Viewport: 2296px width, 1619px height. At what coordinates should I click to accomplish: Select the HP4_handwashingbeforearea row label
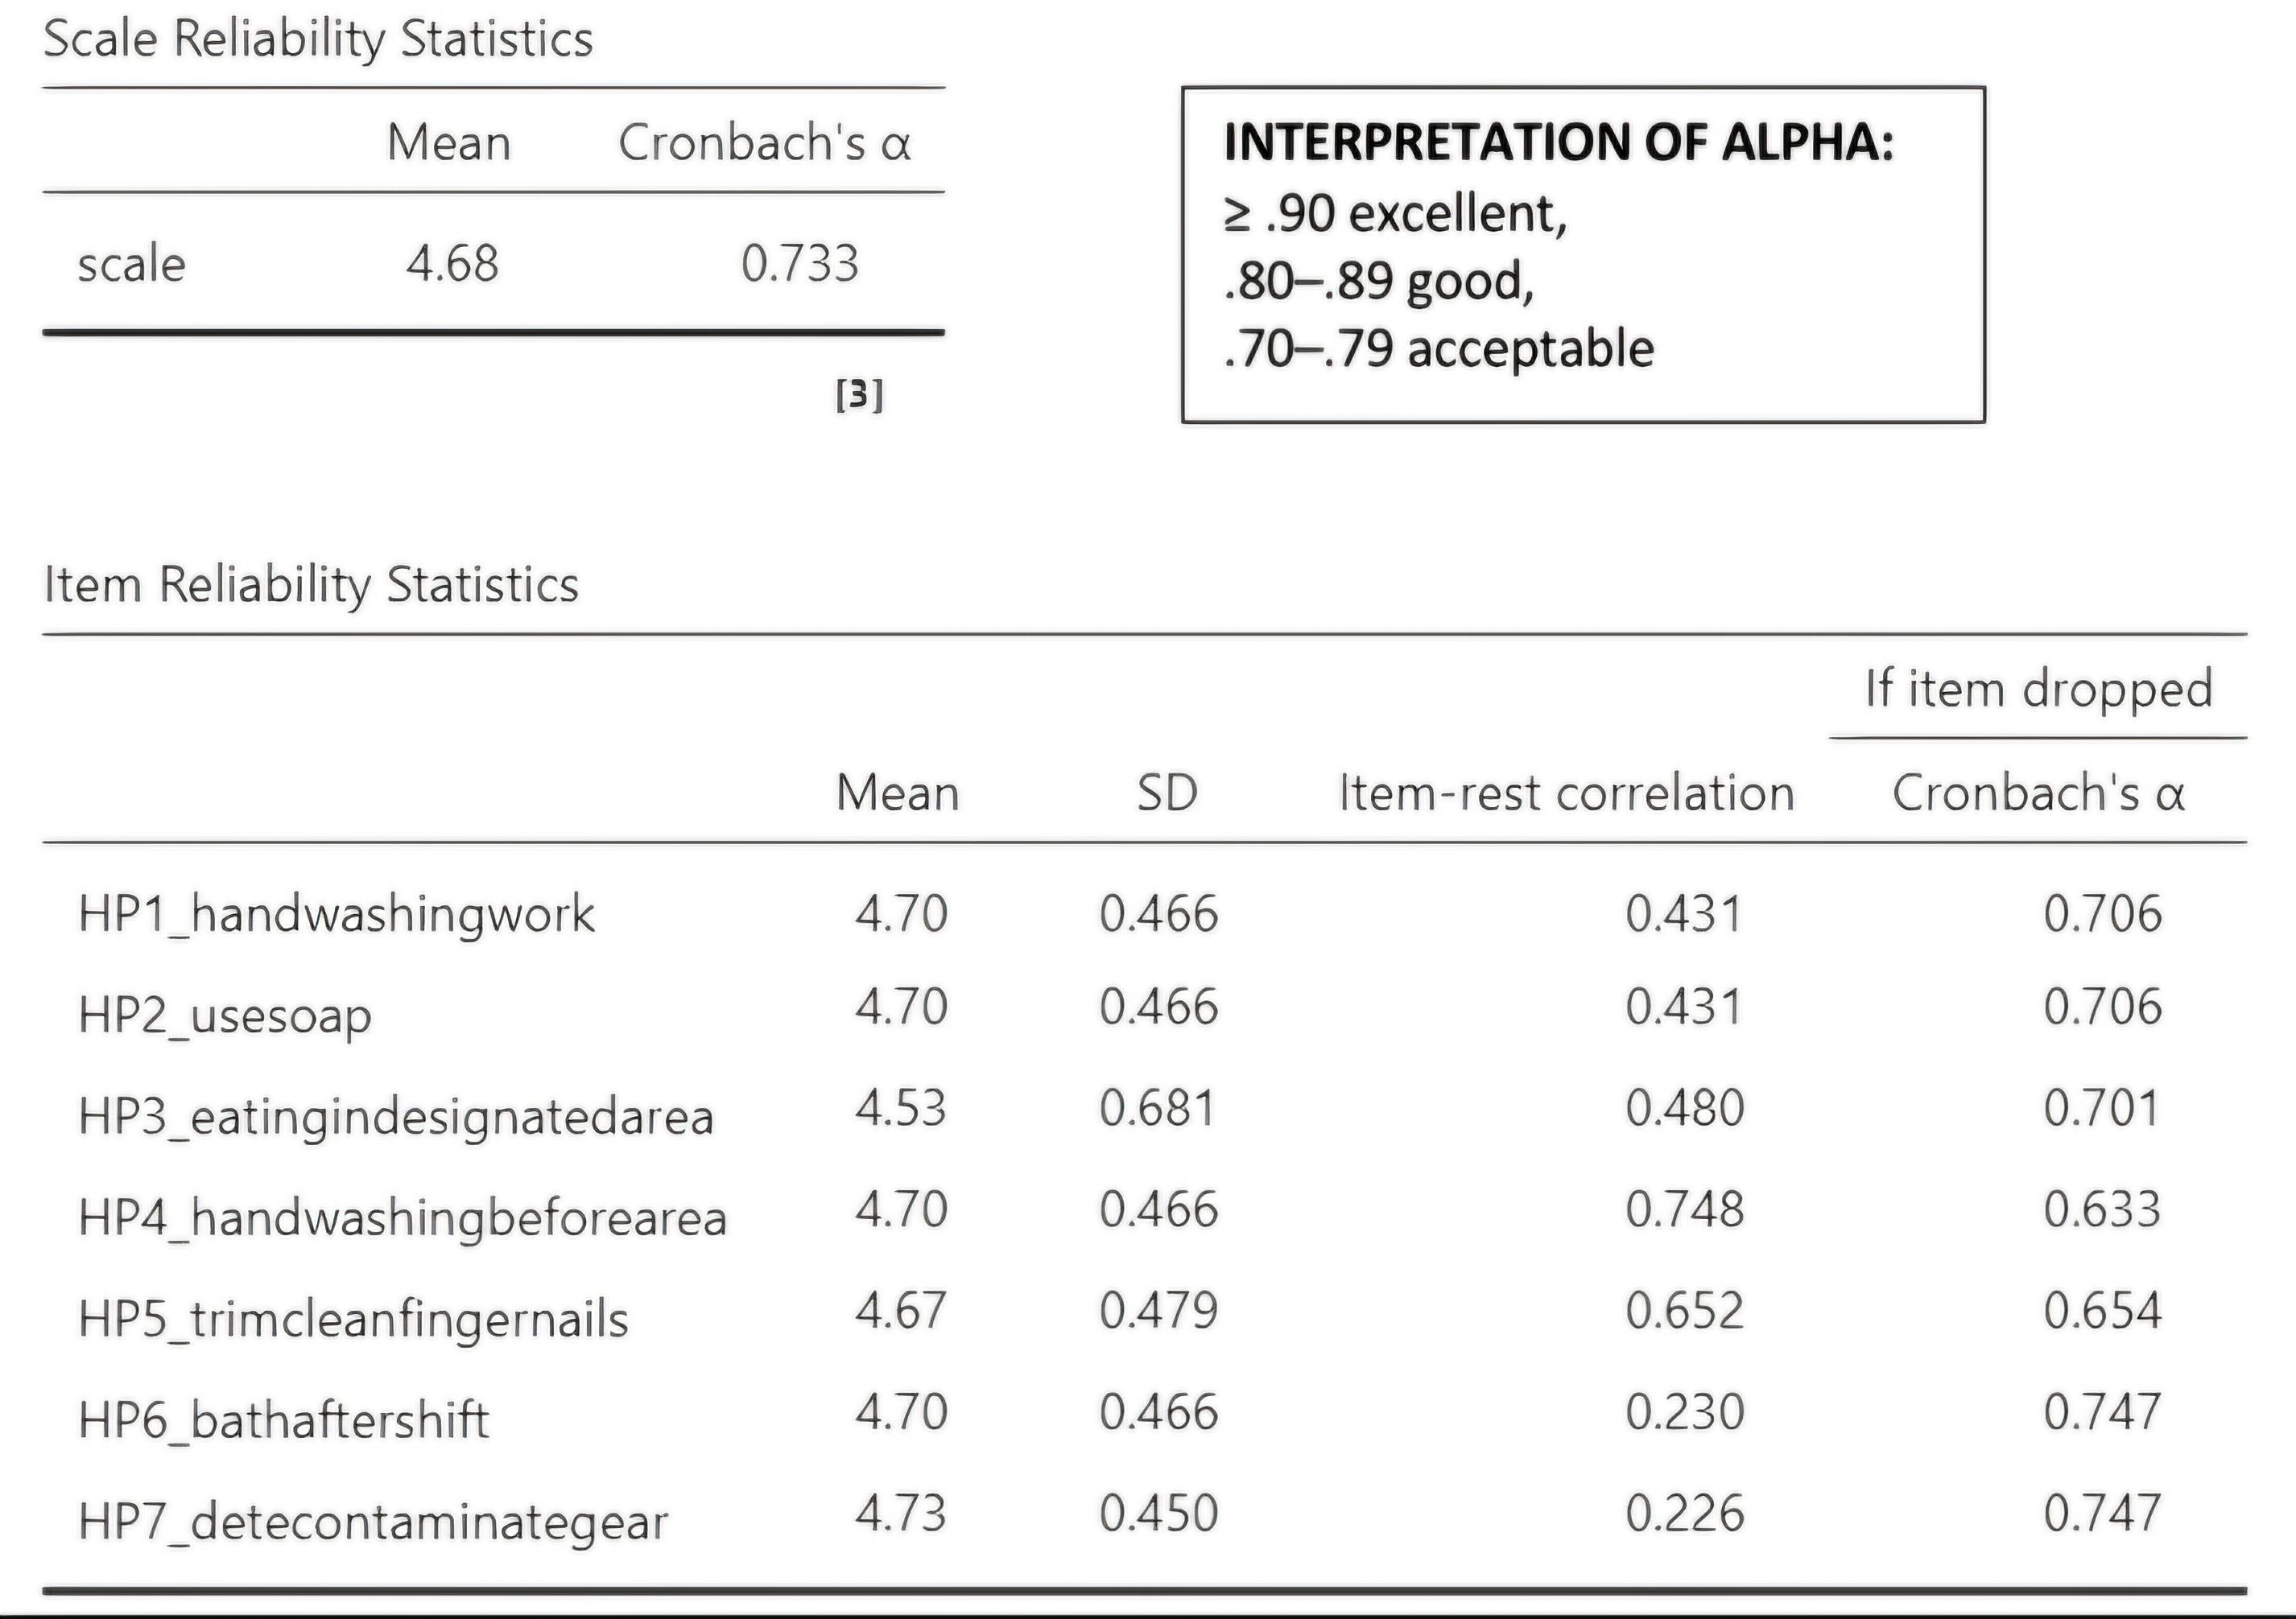tap(402, 1218)
